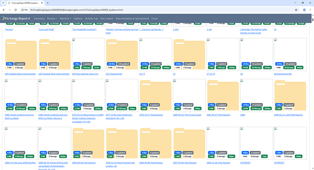314x170 pixels.
Task: Open the Activity Log
Action: click(91, 18)
